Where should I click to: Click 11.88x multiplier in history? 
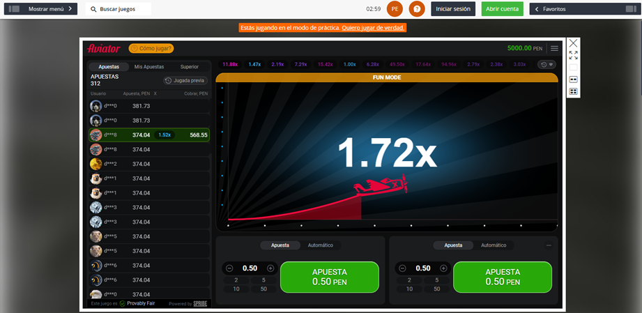pos(230,64)
